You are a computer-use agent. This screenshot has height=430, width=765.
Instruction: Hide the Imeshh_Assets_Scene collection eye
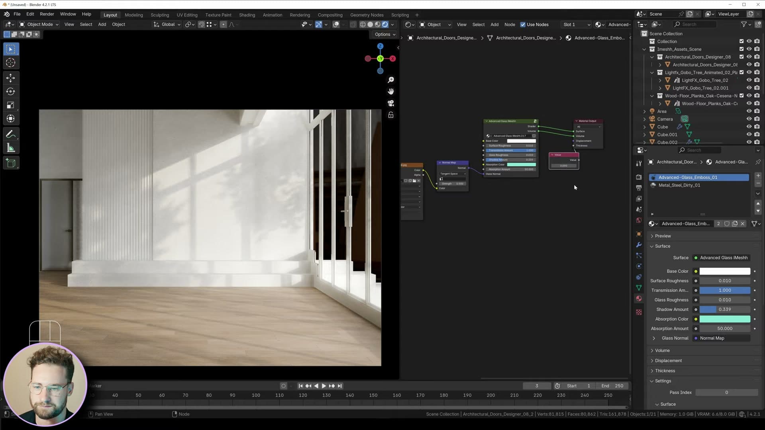coord(749,49)
